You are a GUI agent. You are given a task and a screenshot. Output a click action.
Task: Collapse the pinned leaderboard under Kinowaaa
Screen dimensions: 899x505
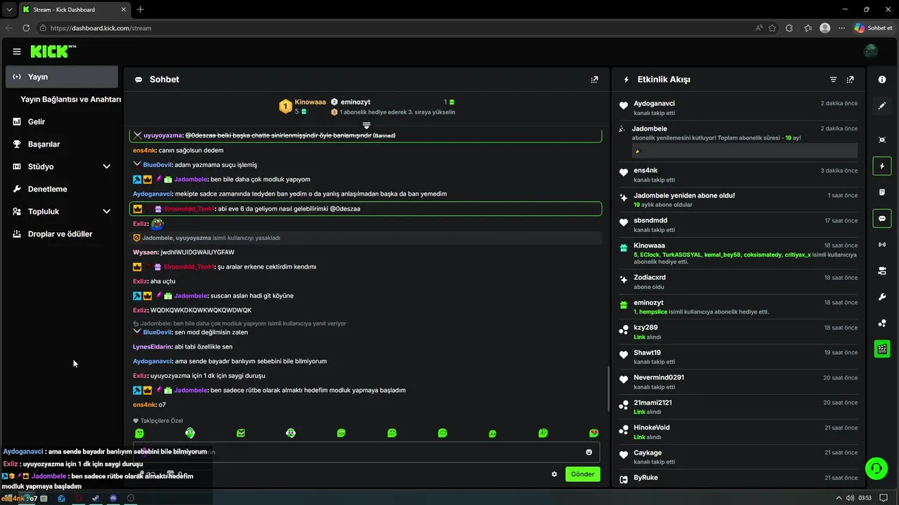pos(367,126)
